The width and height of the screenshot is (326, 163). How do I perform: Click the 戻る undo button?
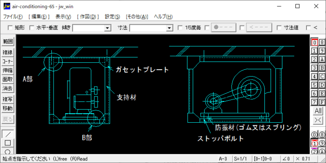tap(8, 119)
